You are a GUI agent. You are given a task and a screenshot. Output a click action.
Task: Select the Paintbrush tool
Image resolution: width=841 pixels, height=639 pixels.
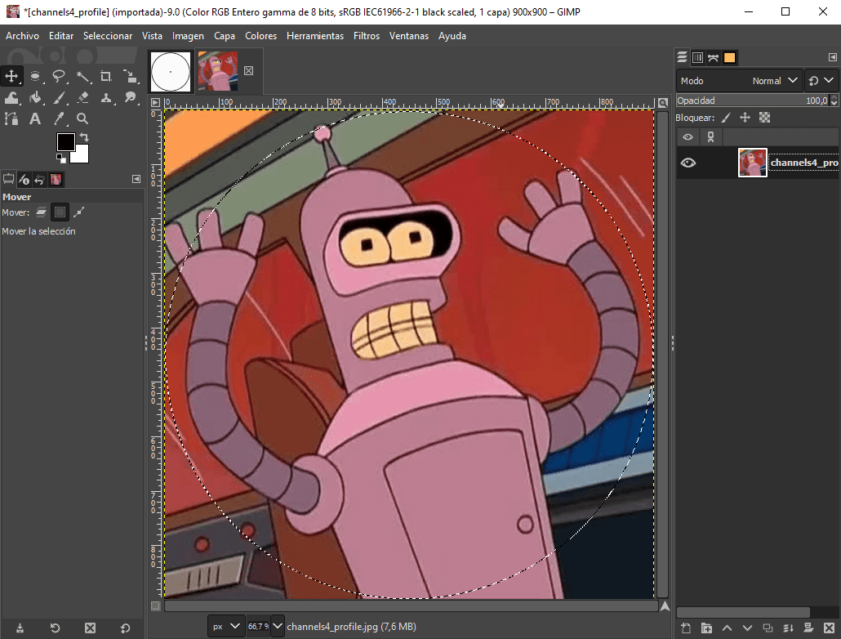(59, 98)
